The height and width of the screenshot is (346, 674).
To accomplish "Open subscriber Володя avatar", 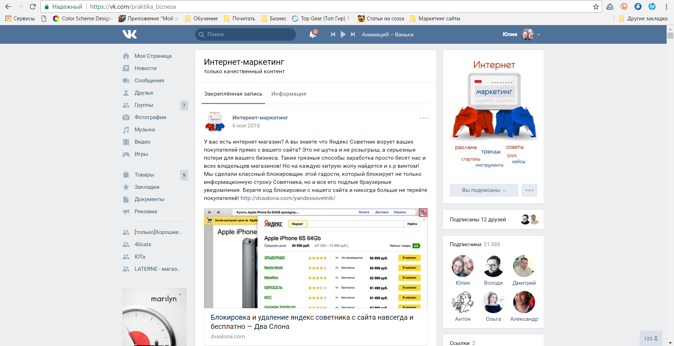I will click(493, 266).
